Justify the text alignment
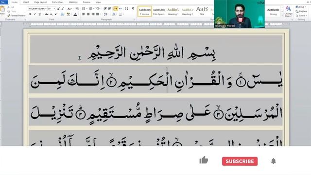 pyautogui.click(x=98, y=14)
